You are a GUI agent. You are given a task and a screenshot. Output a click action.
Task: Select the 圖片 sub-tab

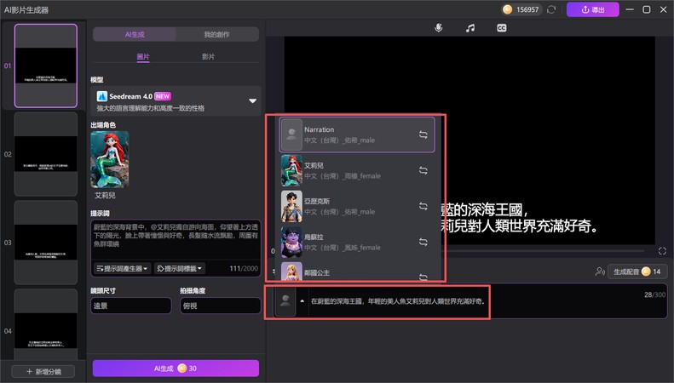click(x=143, y=57)
